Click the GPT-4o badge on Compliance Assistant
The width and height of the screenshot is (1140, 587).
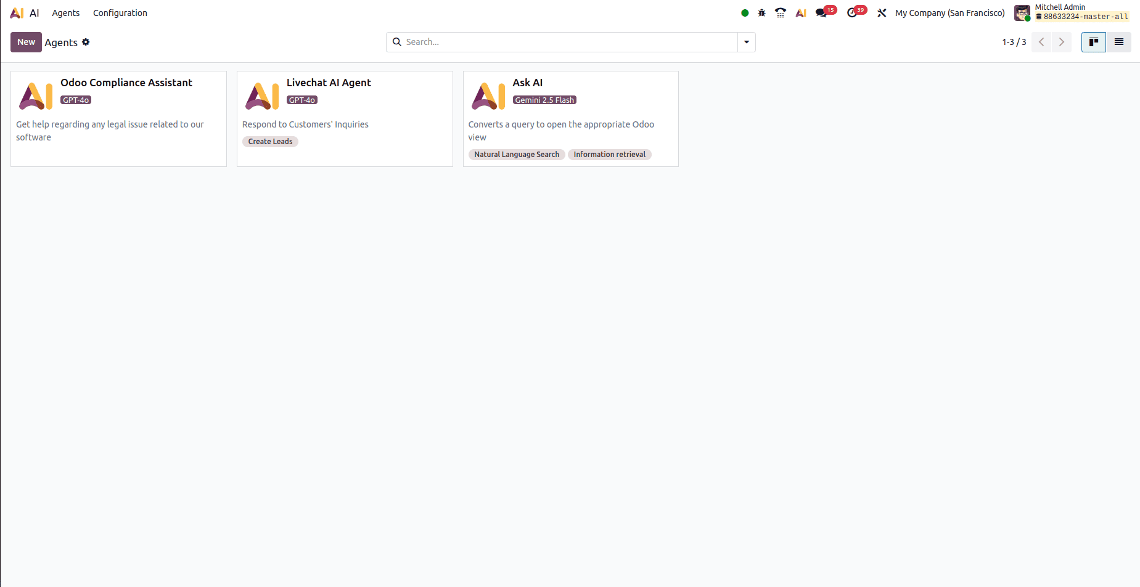click(x=76, y=100)
